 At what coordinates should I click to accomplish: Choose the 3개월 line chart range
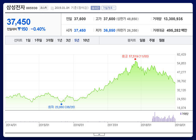(50, 40)
